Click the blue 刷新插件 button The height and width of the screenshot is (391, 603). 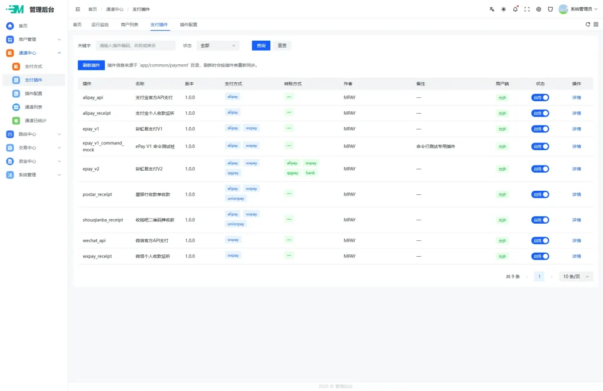91,65
